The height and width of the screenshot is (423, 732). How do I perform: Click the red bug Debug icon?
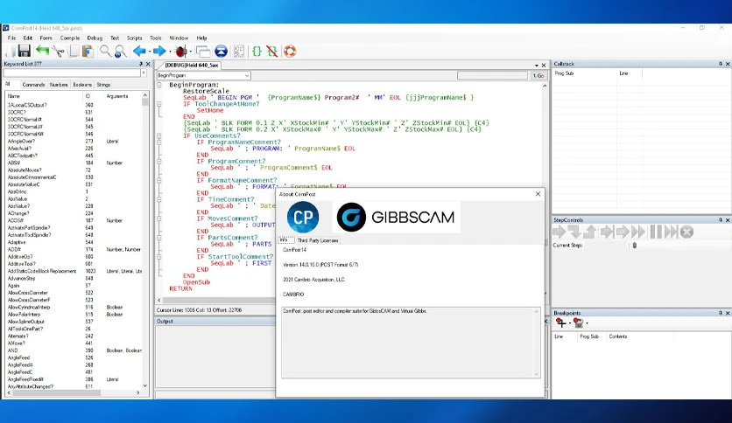[x=181, y=52]
